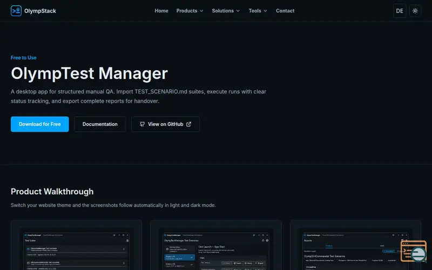Go to the Home page

click(161, 11)
